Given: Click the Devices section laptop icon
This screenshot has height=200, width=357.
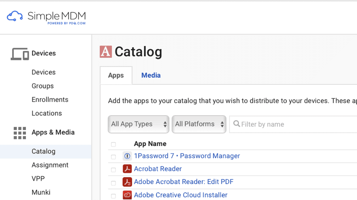Looking at the screenshot, I should tap(20, 54).
